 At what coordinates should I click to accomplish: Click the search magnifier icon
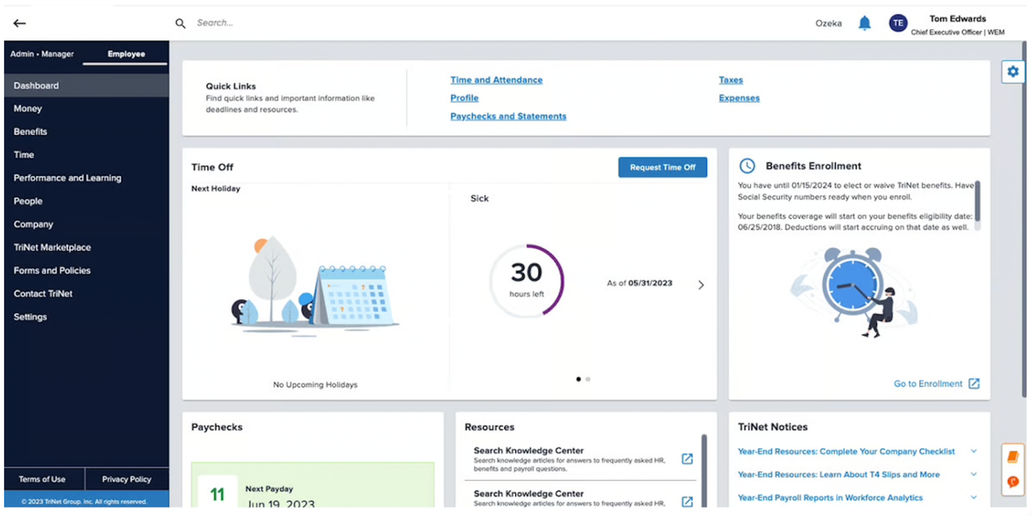pos(181,23)
